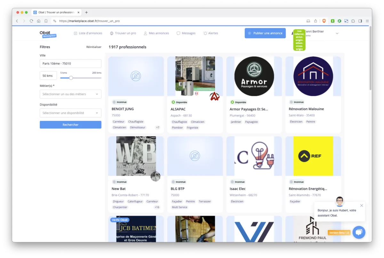Open the Isaac Elec lightbulb logo
This screenshot has width=384, height=258.
(254, 156)
